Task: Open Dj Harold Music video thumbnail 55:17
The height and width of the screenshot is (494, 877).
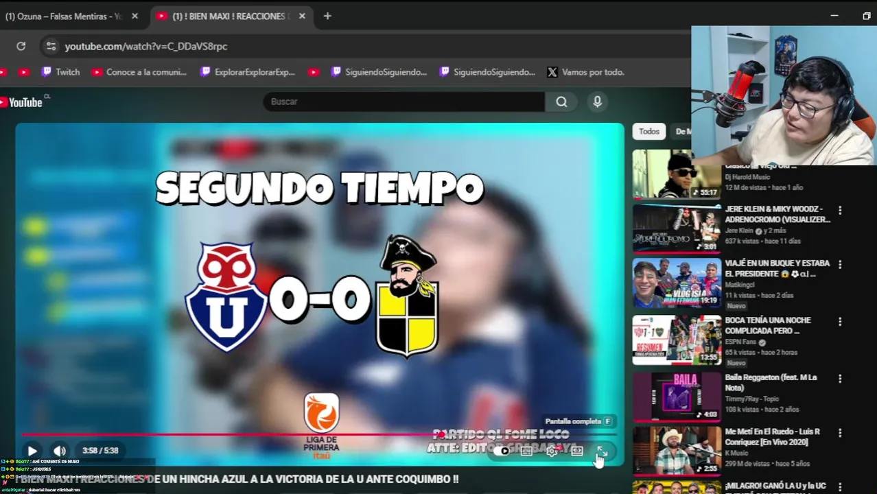Action: (x=677, y=174)
